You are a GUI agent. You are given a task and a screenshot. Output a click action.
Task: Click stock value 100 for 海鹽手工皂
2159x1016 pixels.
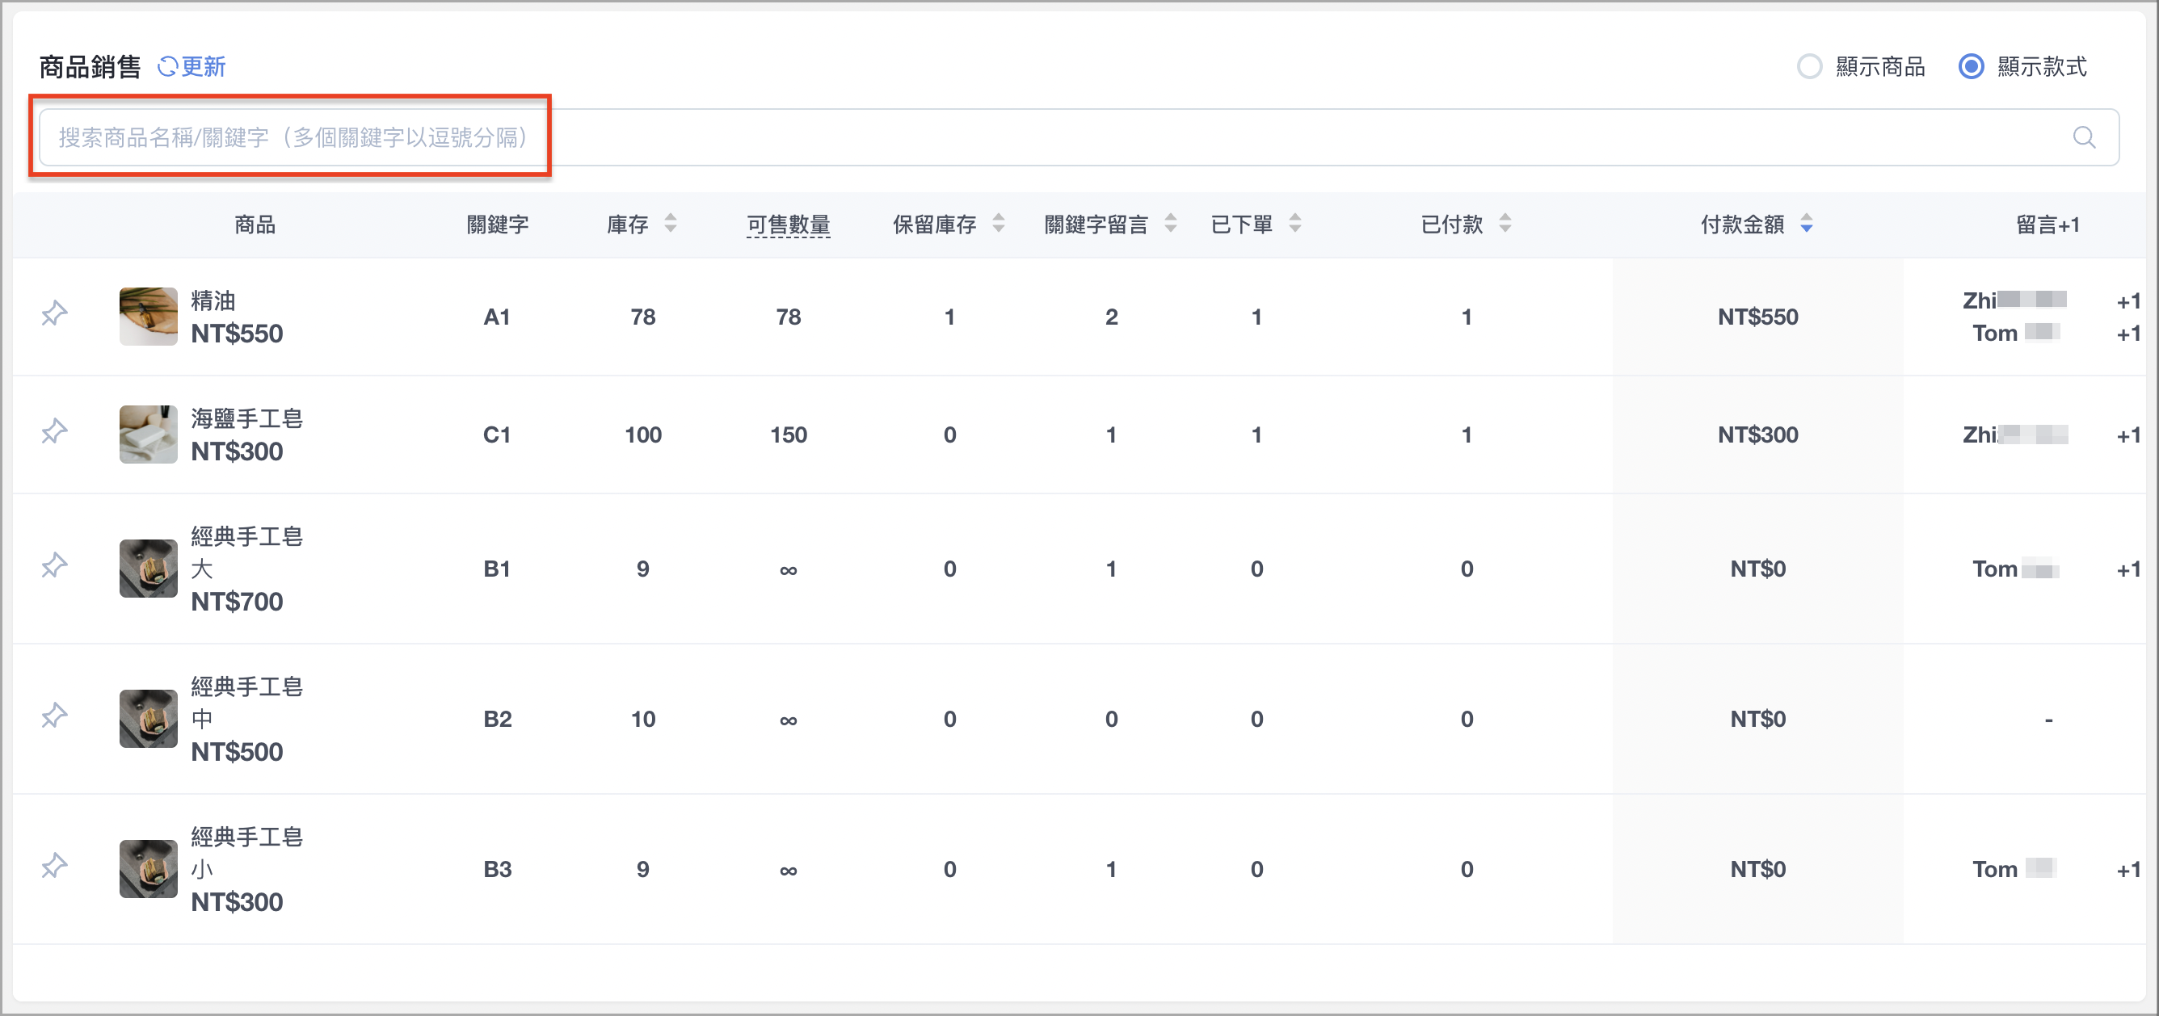click(643, 435)
